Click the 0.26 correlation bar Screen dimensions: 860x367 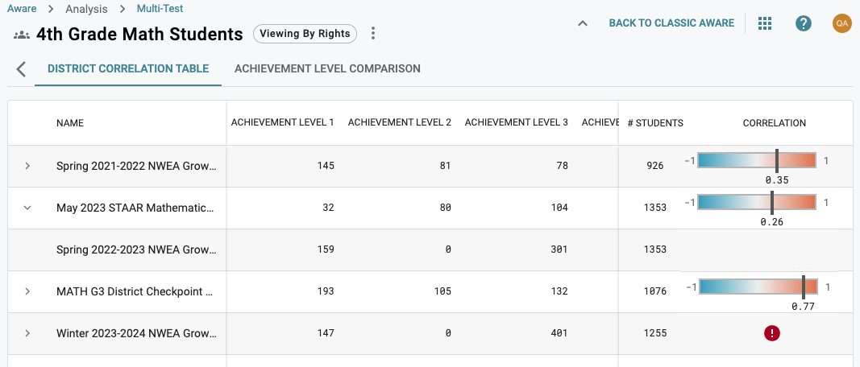757,202
